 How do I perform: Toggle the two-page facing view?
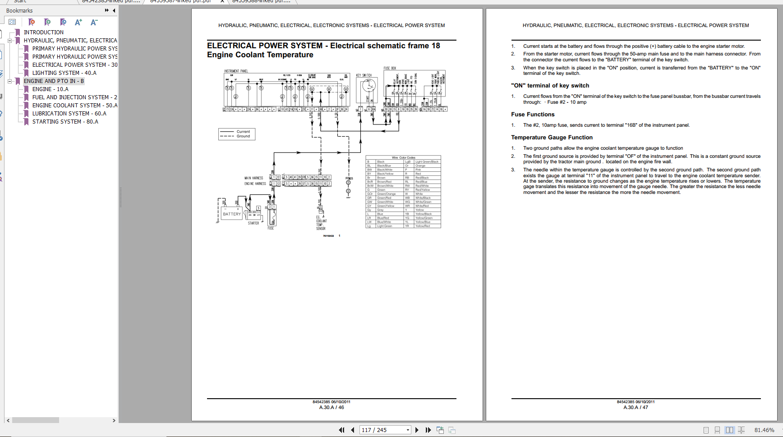point(729,430)
